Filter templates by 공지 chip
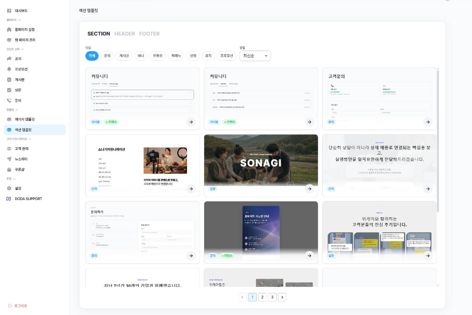 click(x=208, y=56)
